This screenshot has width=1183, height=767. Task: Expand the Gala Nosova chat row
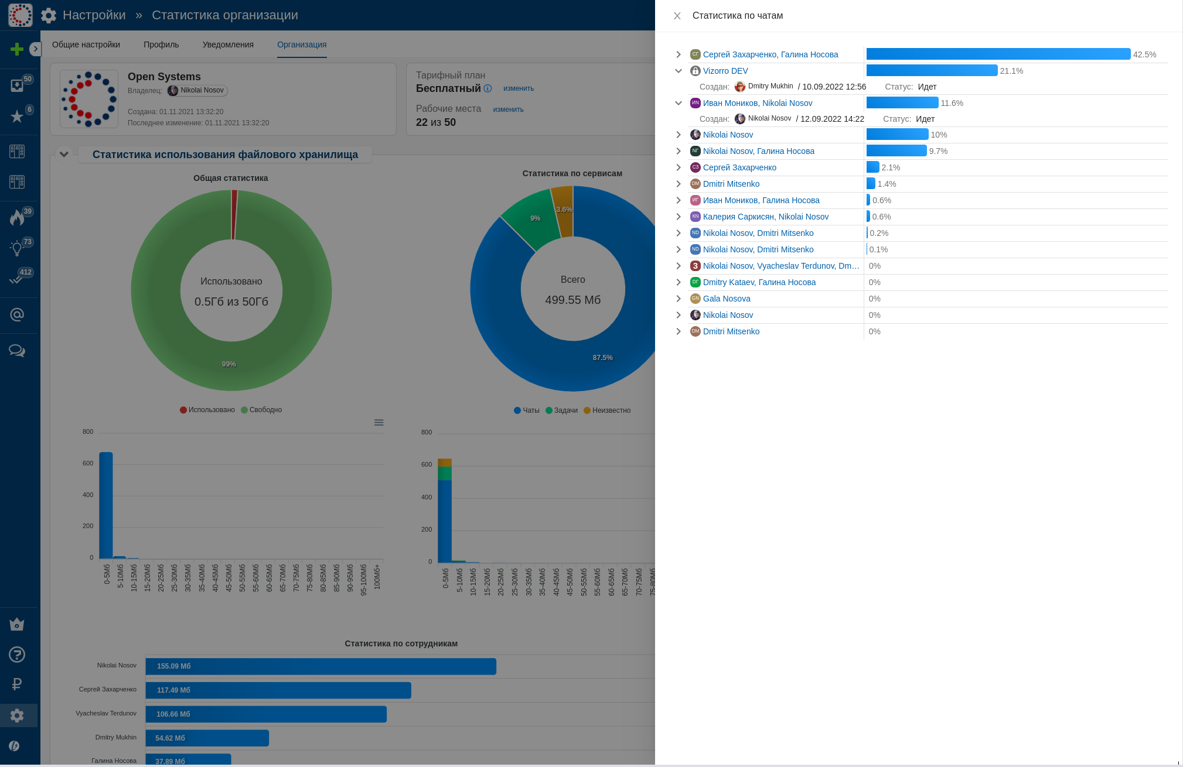(x=679, y=299)
